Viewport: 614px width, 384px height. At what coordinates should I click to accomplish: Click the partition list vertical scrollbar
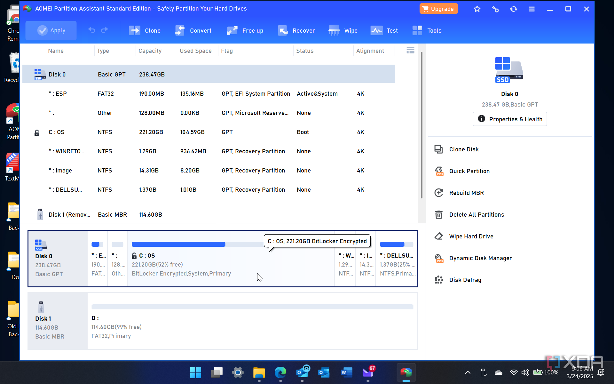coord(421,125)
